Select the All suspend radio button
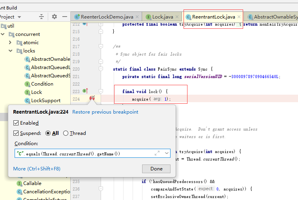Screen dimensions: 298x200 (48, 133)
